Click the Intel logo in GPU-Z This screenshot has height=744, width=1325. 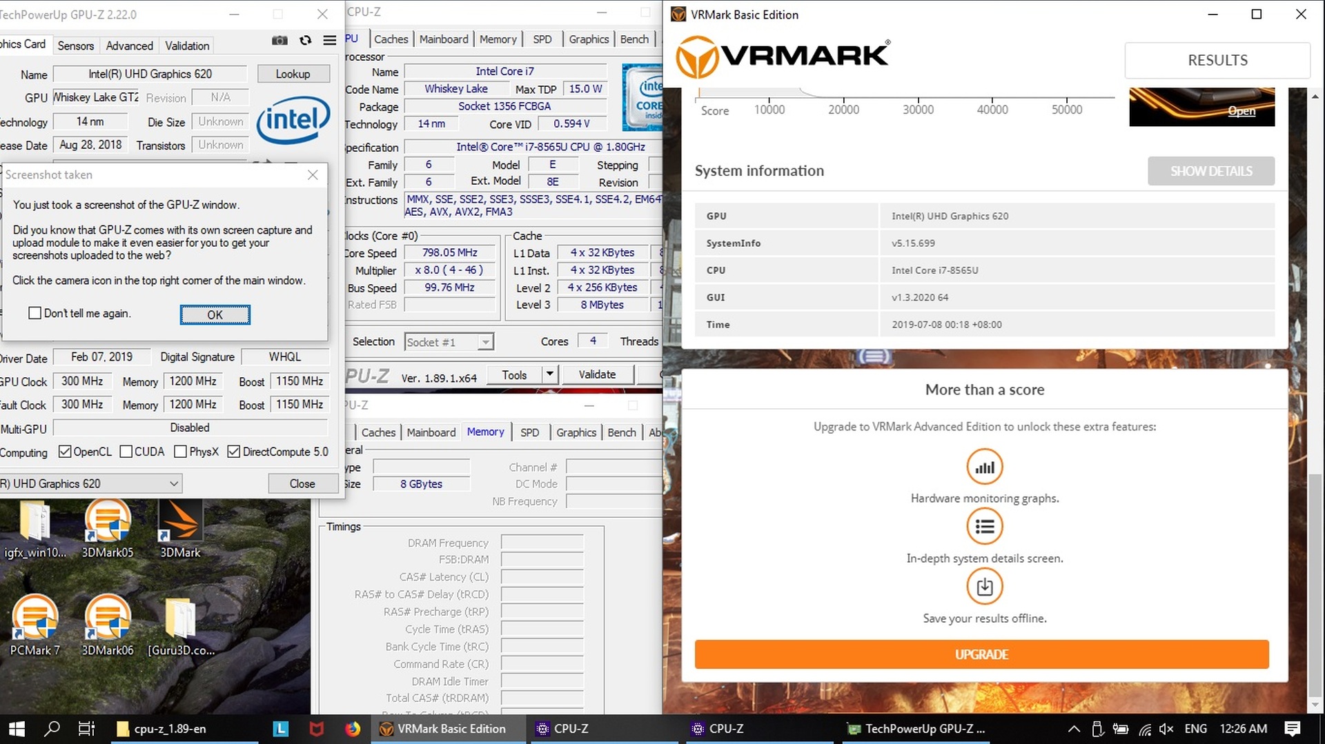pos(293,120)
